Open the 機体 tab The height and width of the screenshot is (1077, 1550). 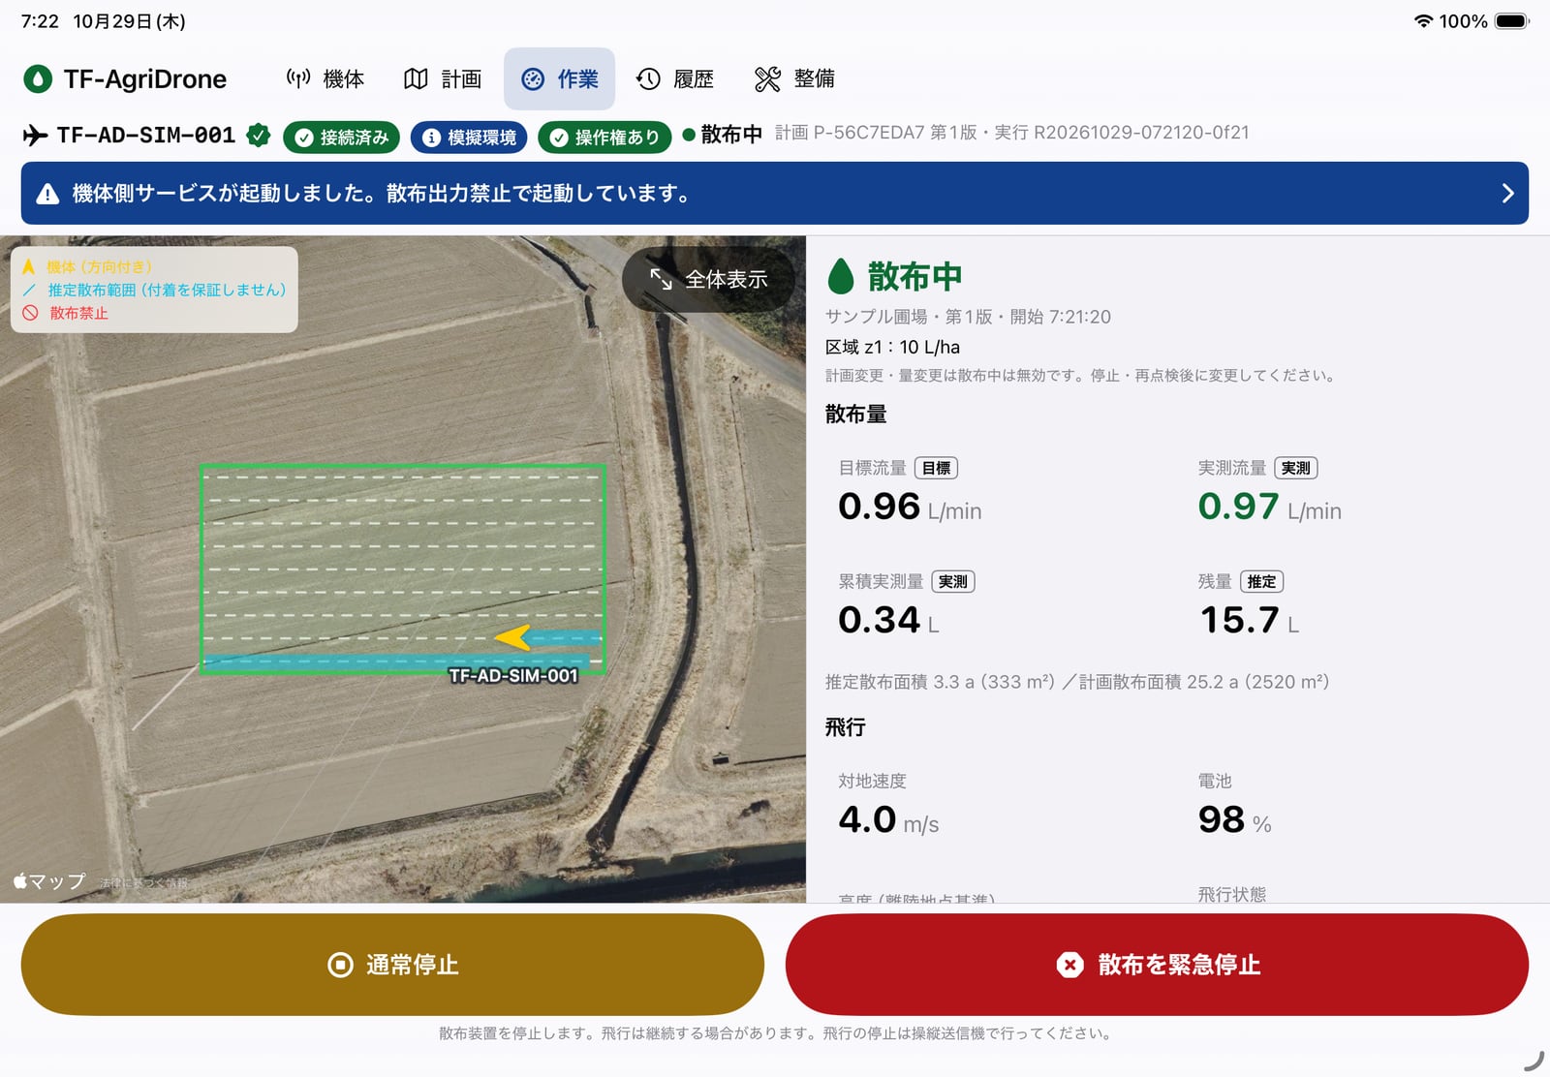pyautogui.click(x=325, y=78)
